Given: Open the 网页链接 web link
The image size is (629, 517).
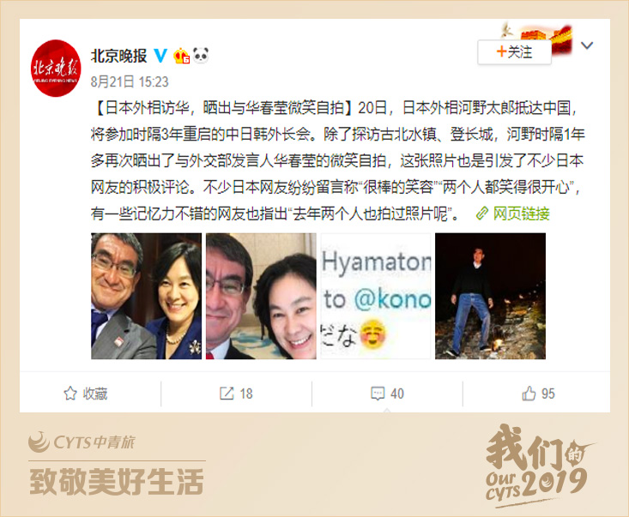Looking at the screenshot, I should click(521, 213).
